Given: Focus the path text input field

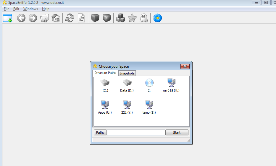Looking at the screenshot, I should click(x=136, y=132).
